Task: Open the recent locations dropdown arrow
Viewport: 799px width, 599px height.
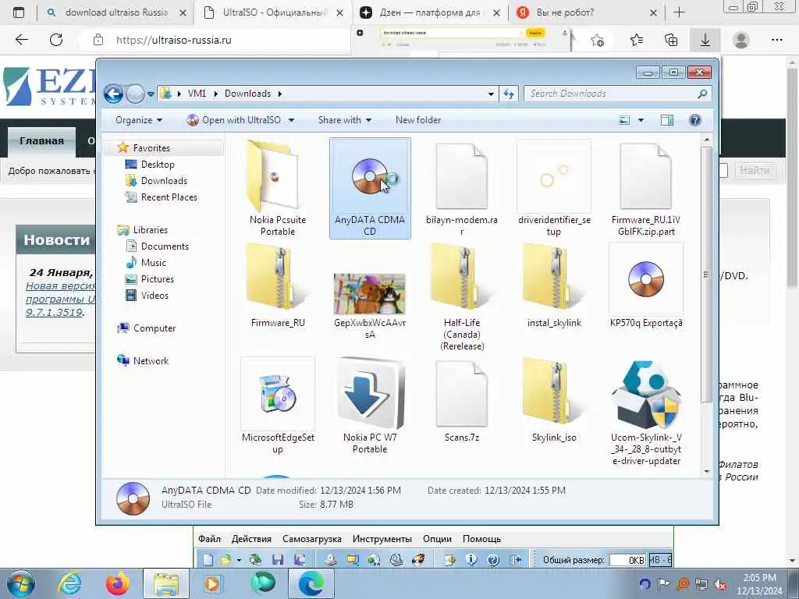Action: pyautogui.click(x=151, y=94)
